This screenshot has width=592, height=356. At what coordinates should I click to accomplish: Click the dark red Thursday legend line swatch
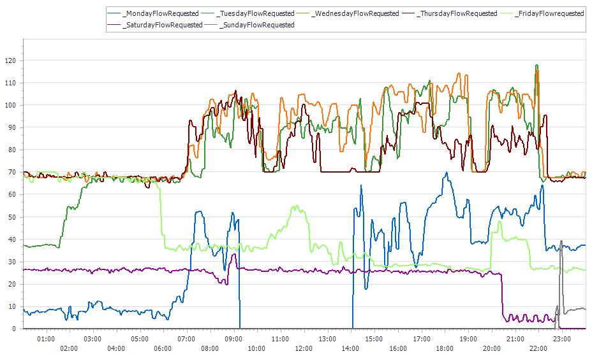coord(408,13)
